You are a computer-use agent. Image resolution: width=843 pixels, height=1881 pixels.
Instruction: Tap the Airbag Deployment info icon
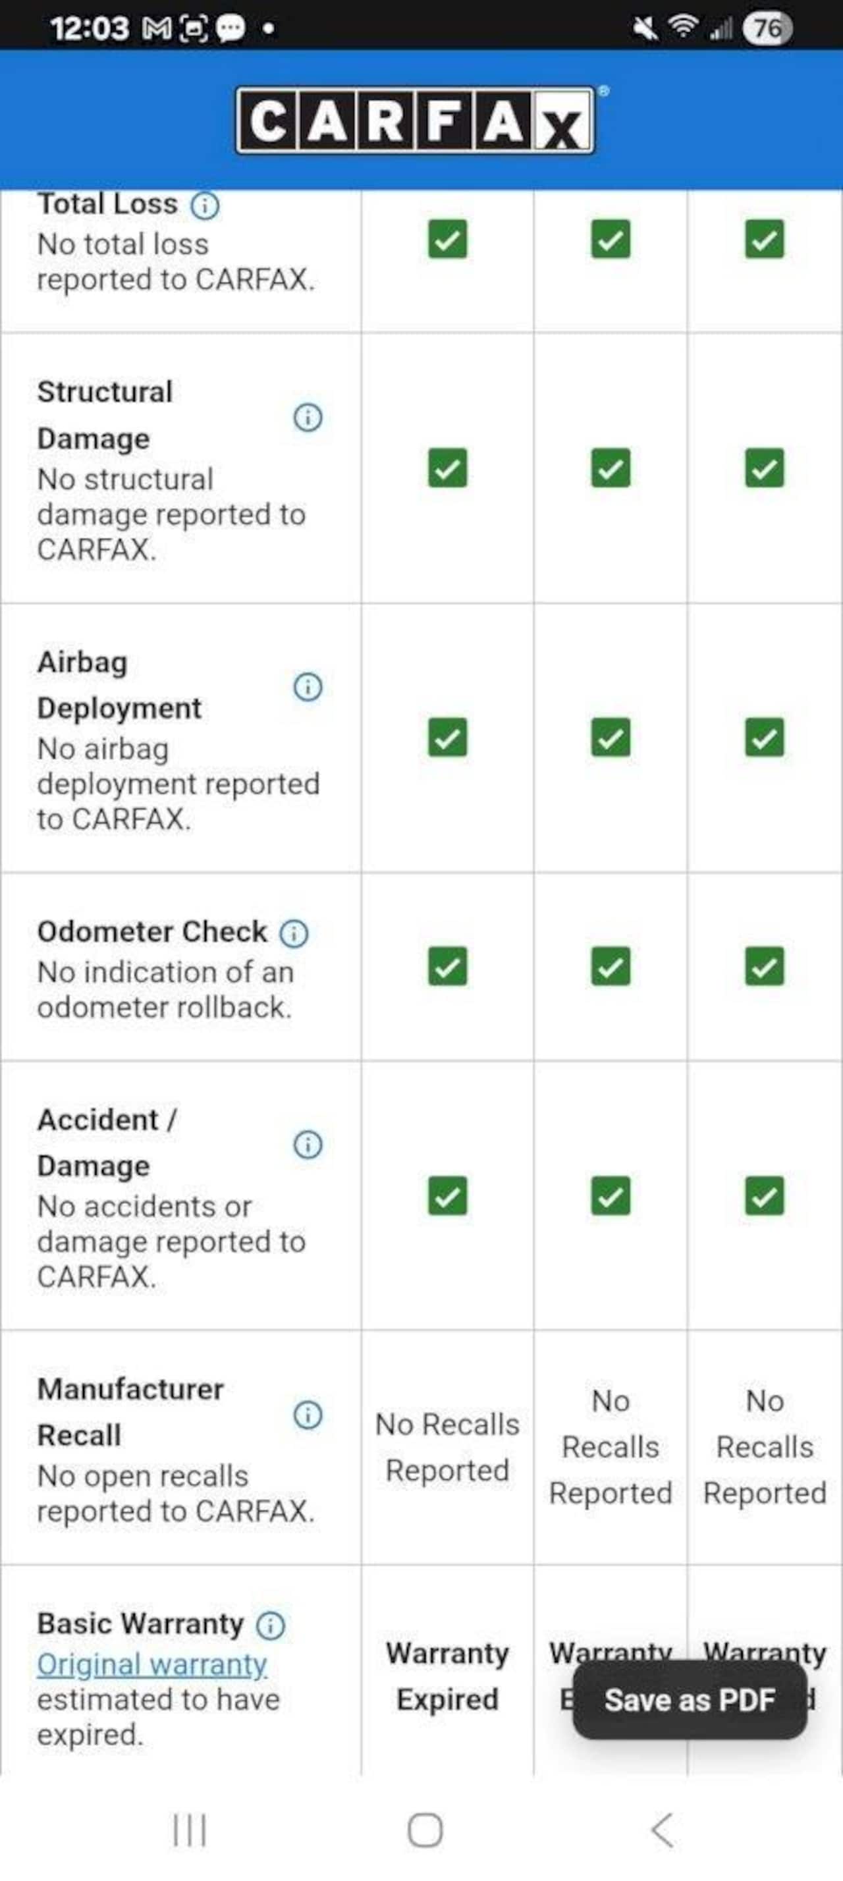(308, 687)
